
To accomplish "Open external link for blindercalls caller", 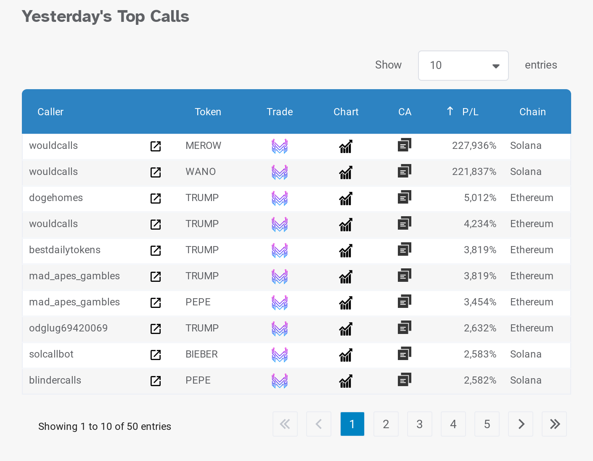I will (x=156, y=381).
